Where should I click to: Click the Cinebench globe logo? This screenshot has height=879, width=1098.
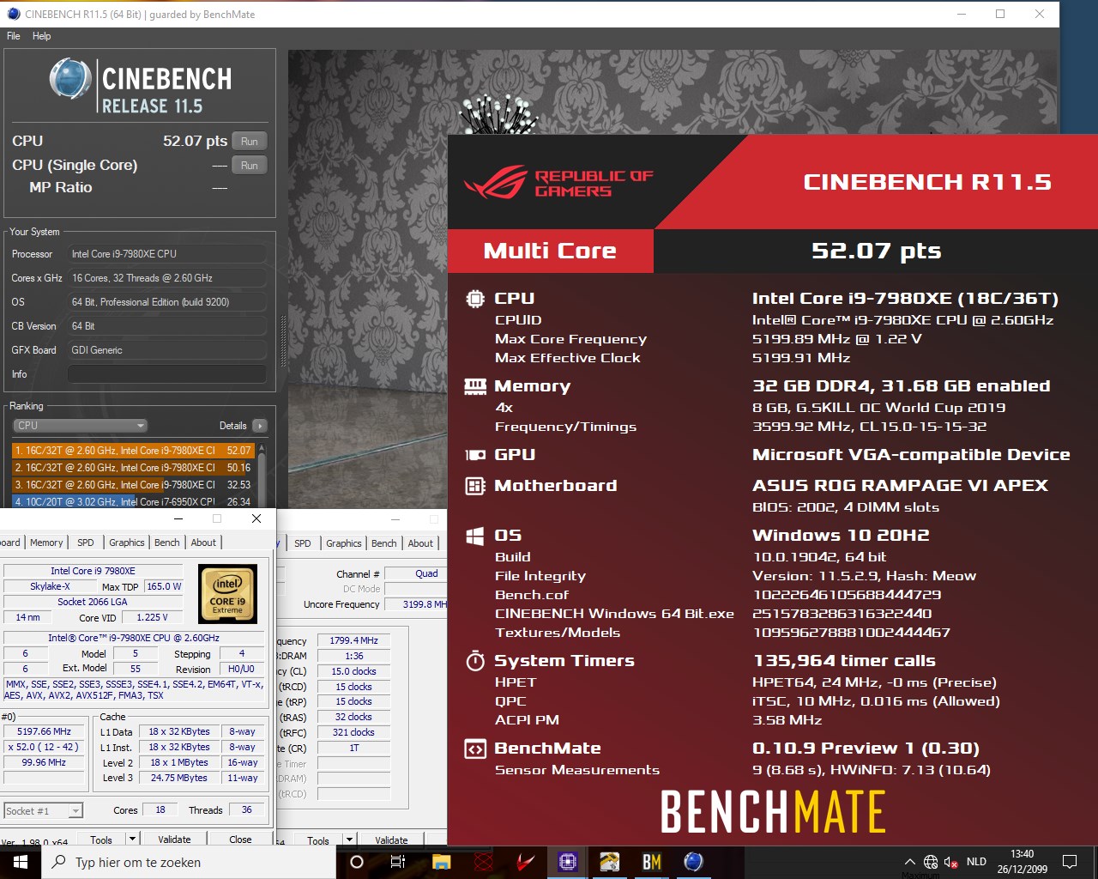(70, 79)
